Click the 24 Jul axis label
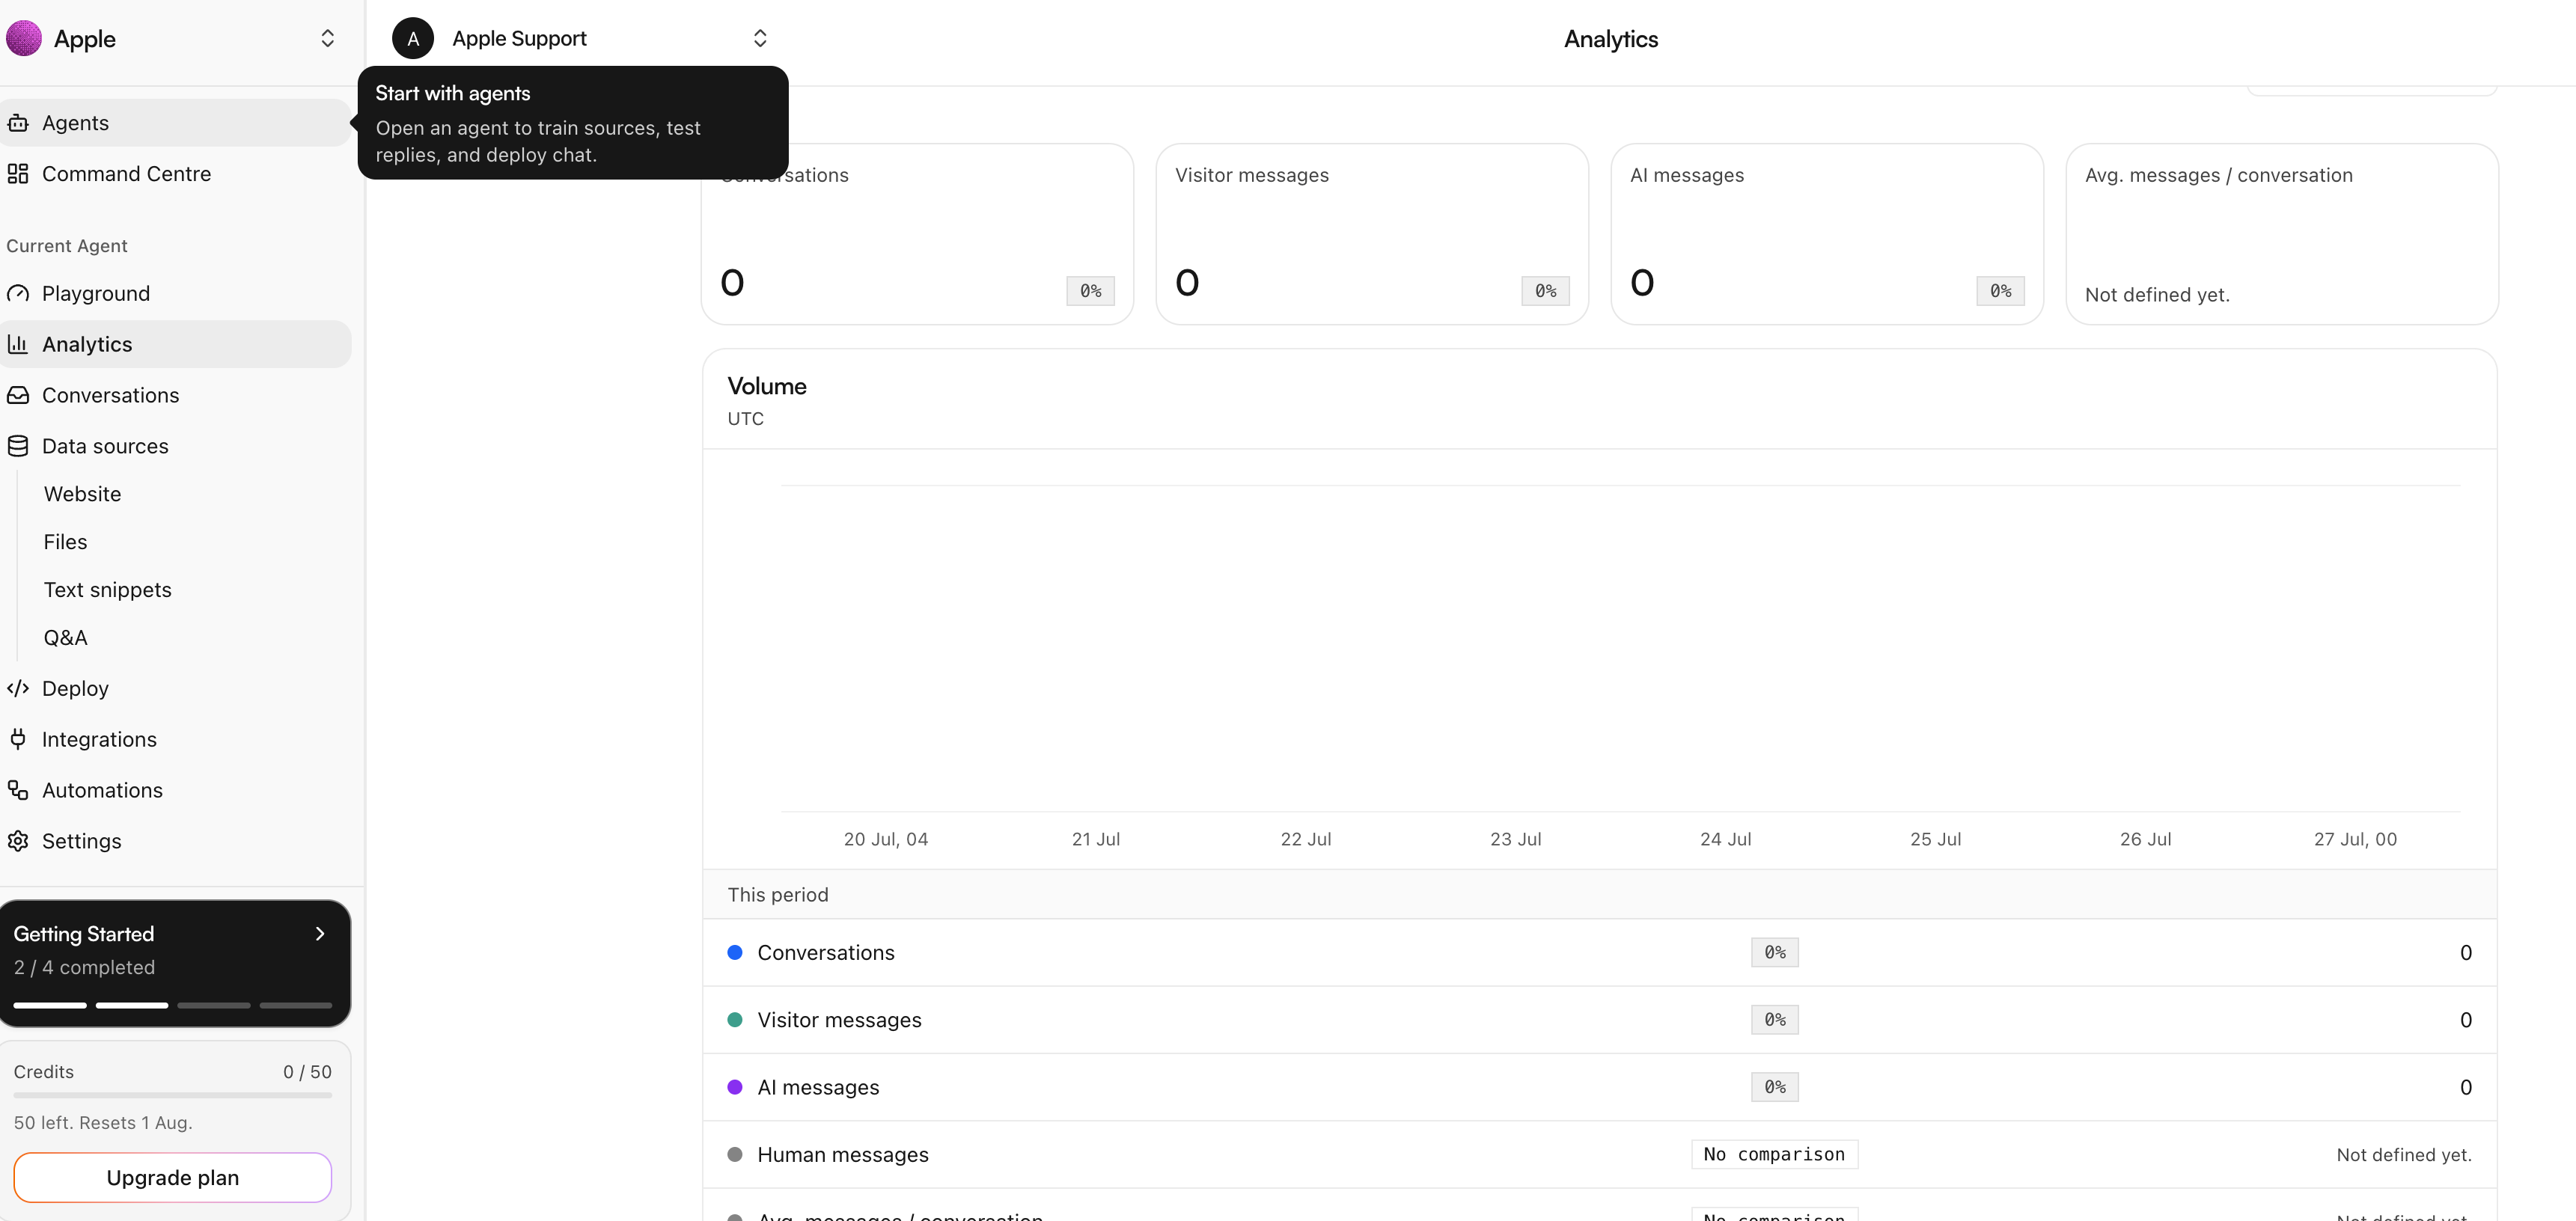 click(x=1725, y=839)
